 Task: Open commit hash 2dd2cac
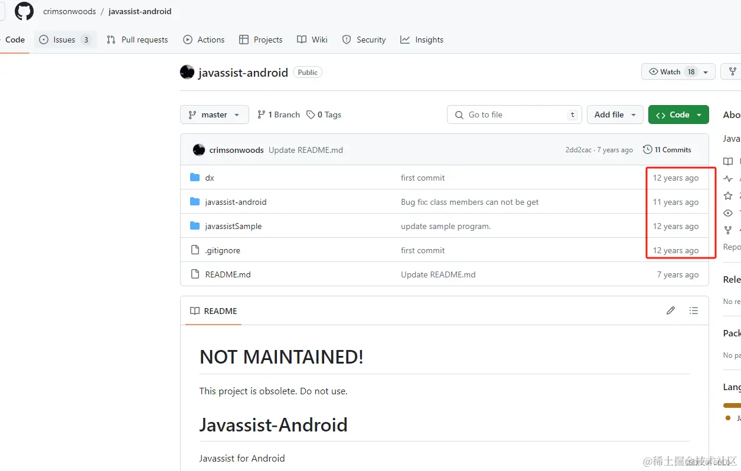tap(578, 150)
